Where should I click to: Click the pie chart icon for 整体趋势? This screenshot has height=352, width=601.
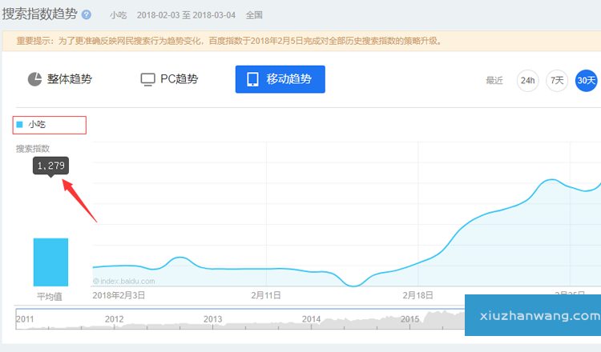34,79
